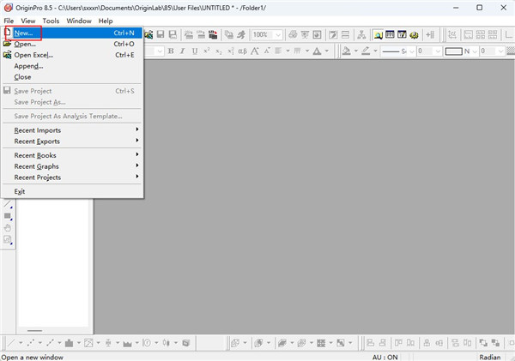Choose Open Excel... from File menu
Screen dimensions: 515x361
pyautogui.click(x=34, y=54)
